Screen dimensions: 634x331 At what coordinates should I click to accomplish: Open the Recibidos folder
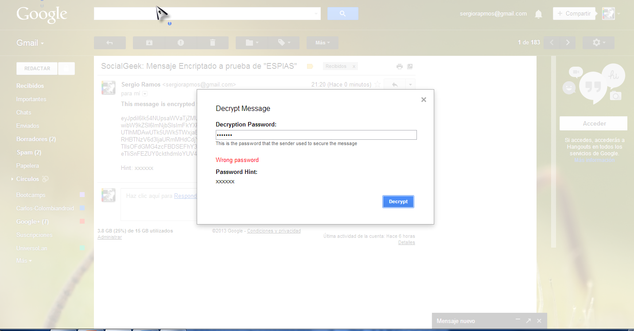[x=30, y=86]
